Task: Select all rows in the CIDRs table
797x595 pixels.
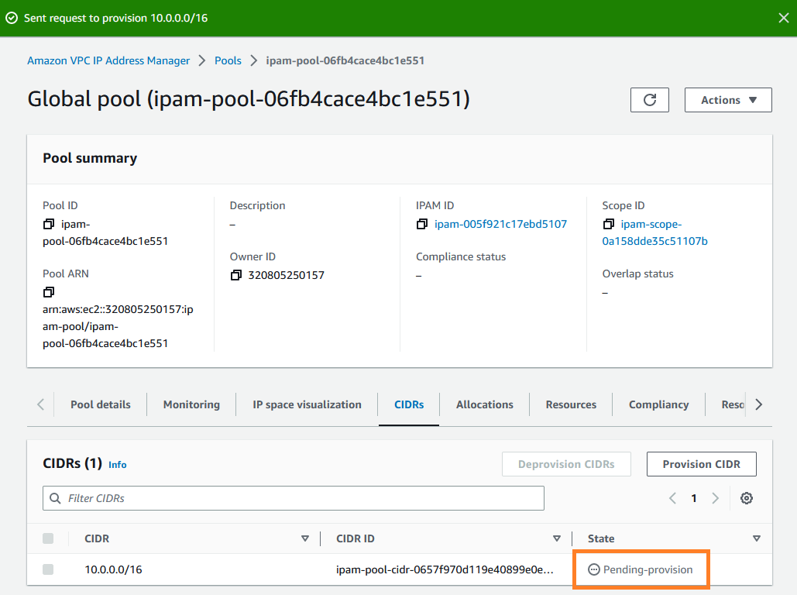Action: [47, 538]
